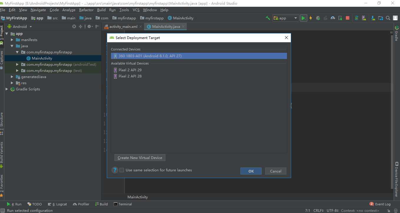Enable Use same selection for future launches
Viewport: 400px width, 213px height.
[x=122, y=170]
